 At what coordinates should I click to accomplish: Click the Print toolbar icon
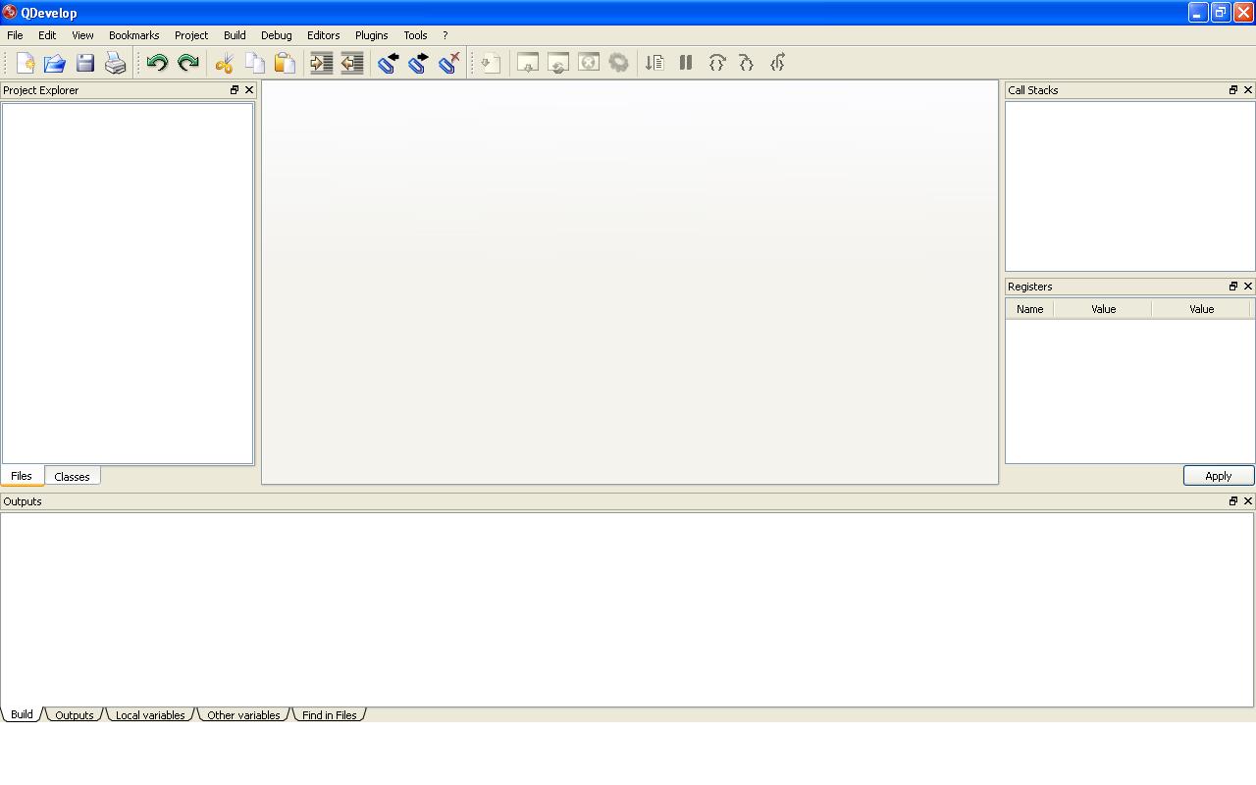(x=116, y=63)
